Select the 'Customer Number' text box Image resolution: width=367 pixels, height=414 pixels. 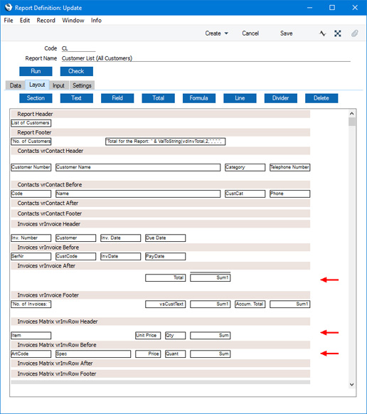click(31, 167)
